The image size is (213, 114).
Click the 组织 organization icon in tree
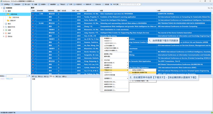pyautogui.click(x=6, y=33)
